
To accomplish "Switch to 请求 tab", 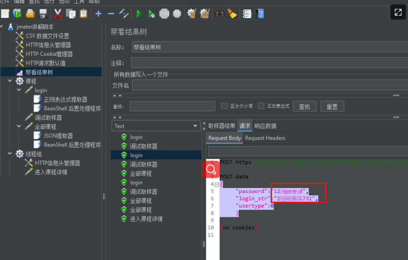I will coord(245,126).
